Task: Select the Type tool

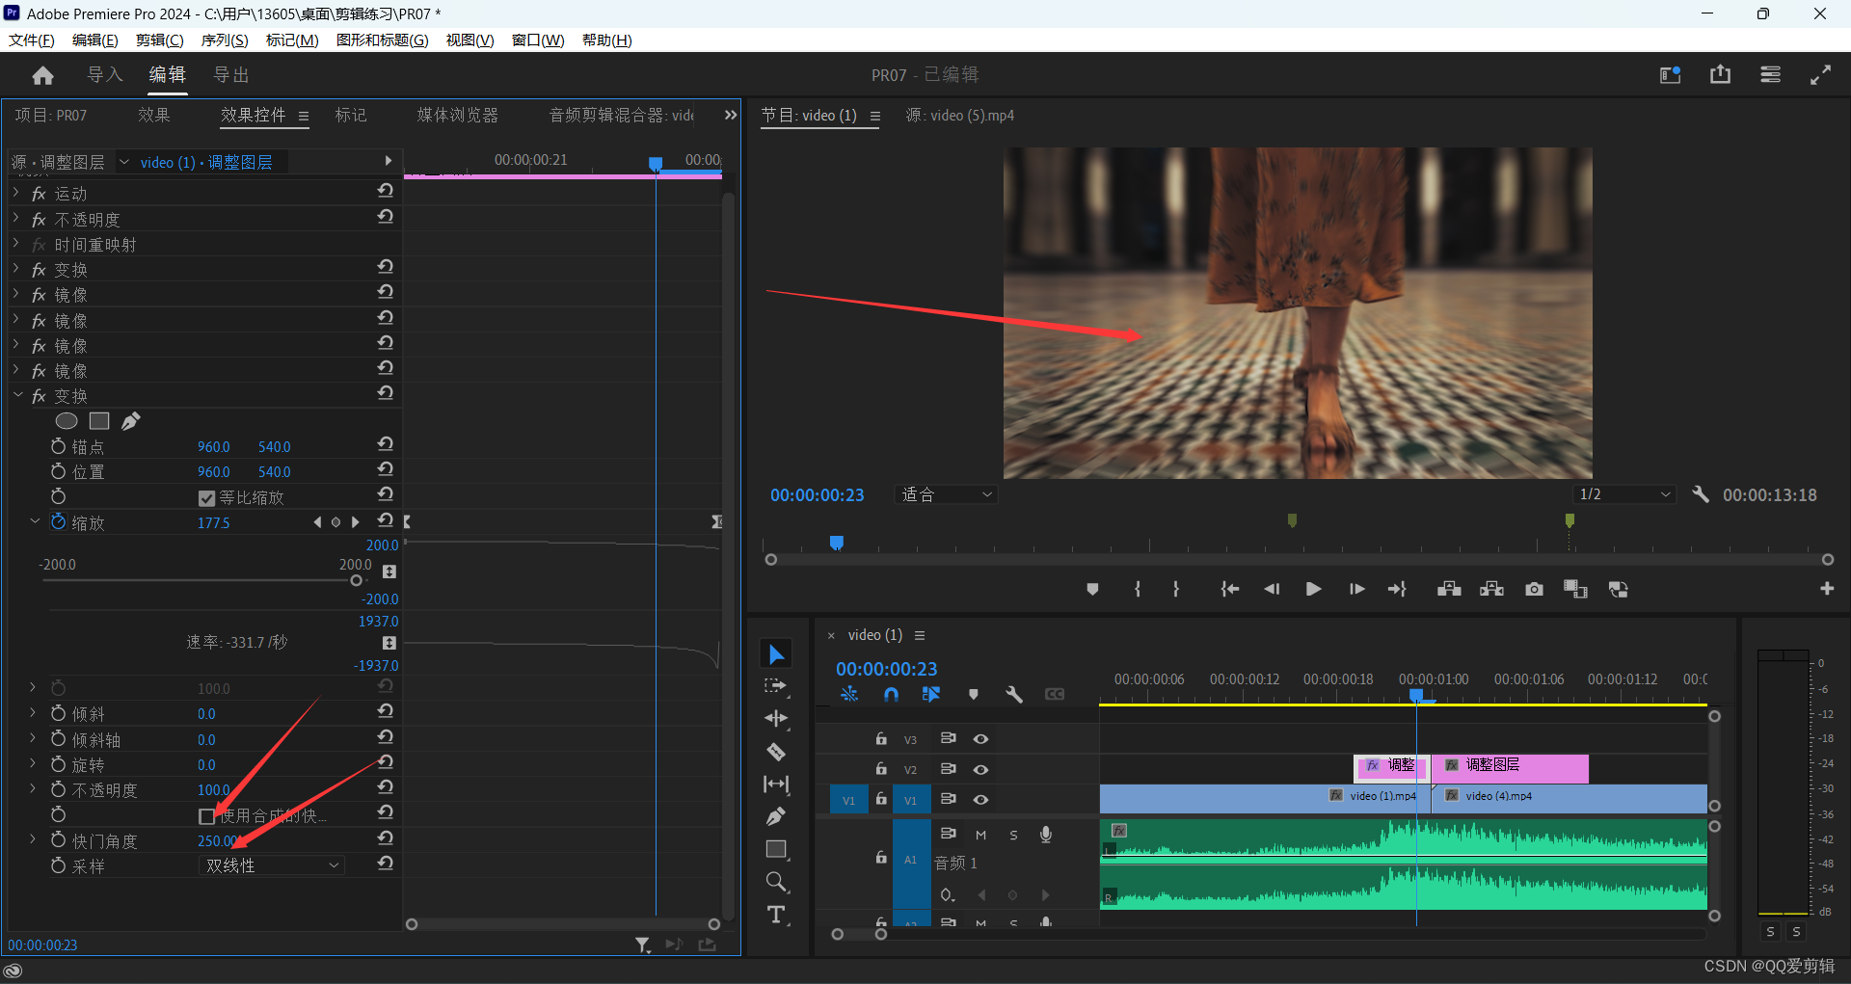Action: 776,915
